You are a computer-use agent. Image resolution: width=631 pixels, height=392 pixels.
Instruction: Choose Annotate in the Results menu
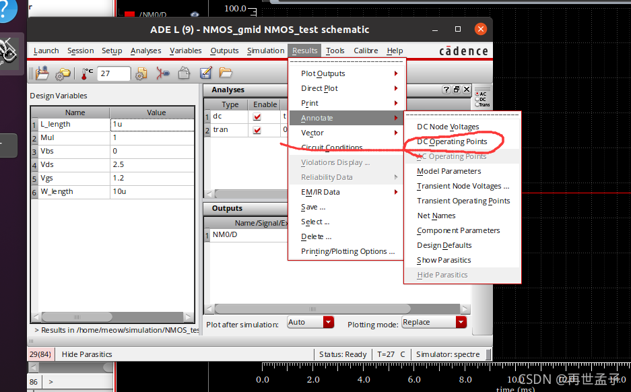click(347, 118)
